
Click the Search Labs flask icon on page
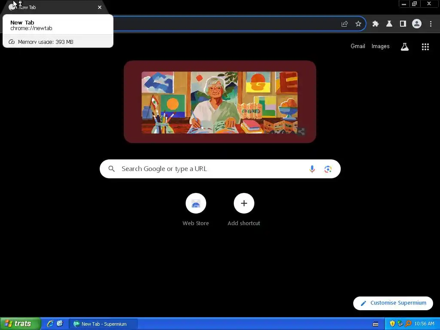coord(405,47)
